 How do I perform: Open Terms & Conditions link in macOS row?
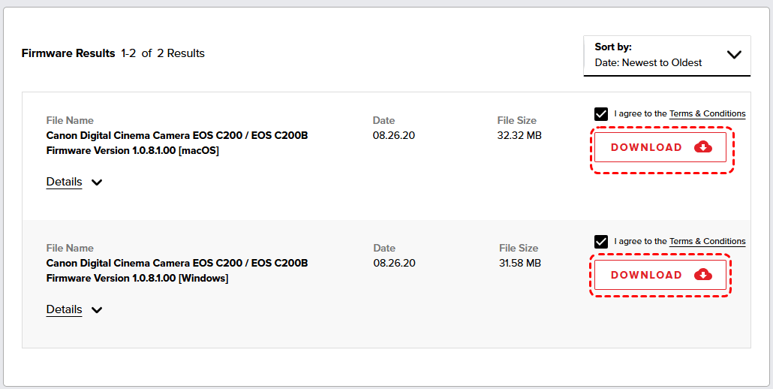707,114
